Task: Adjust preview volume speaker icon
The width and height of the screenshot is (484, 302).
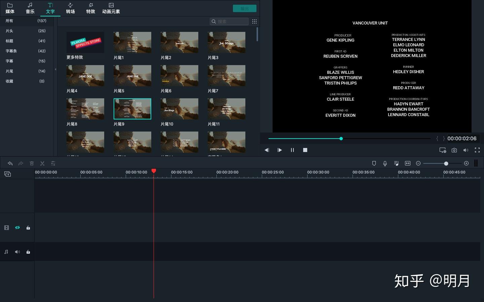Action: [466, 150]
